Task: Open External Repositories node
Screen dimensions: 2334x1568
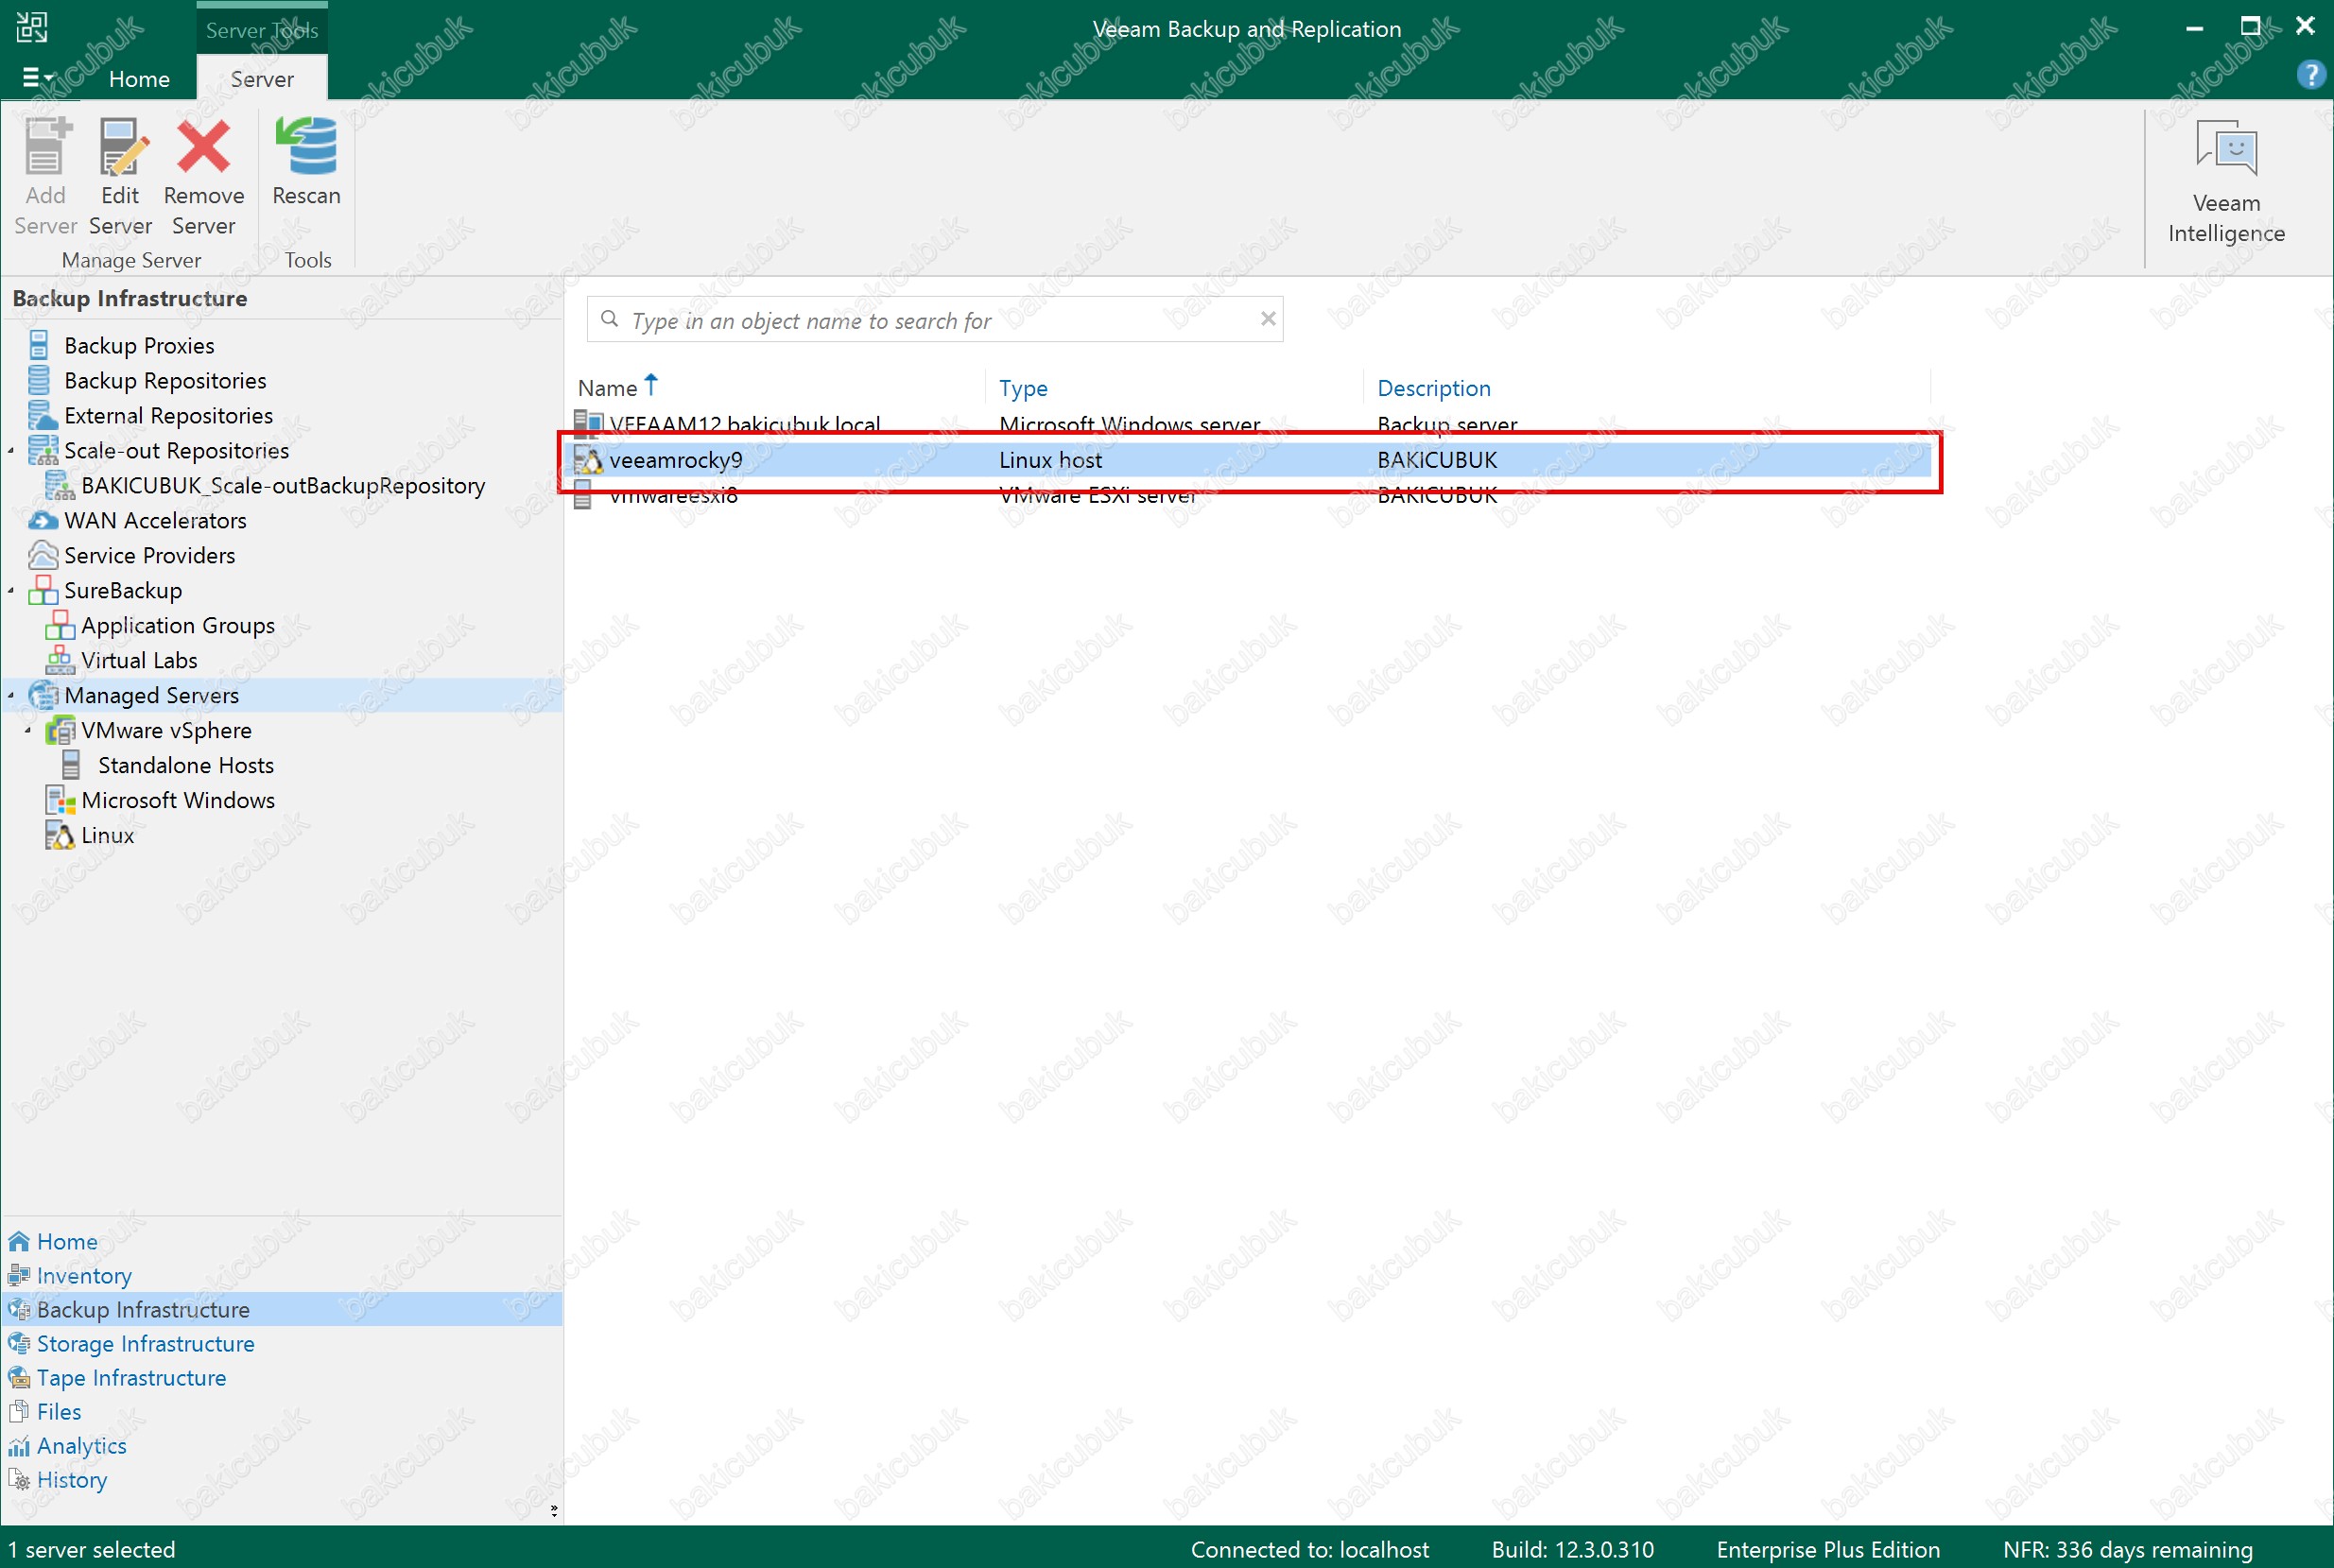Action: (x=168, y=415)
